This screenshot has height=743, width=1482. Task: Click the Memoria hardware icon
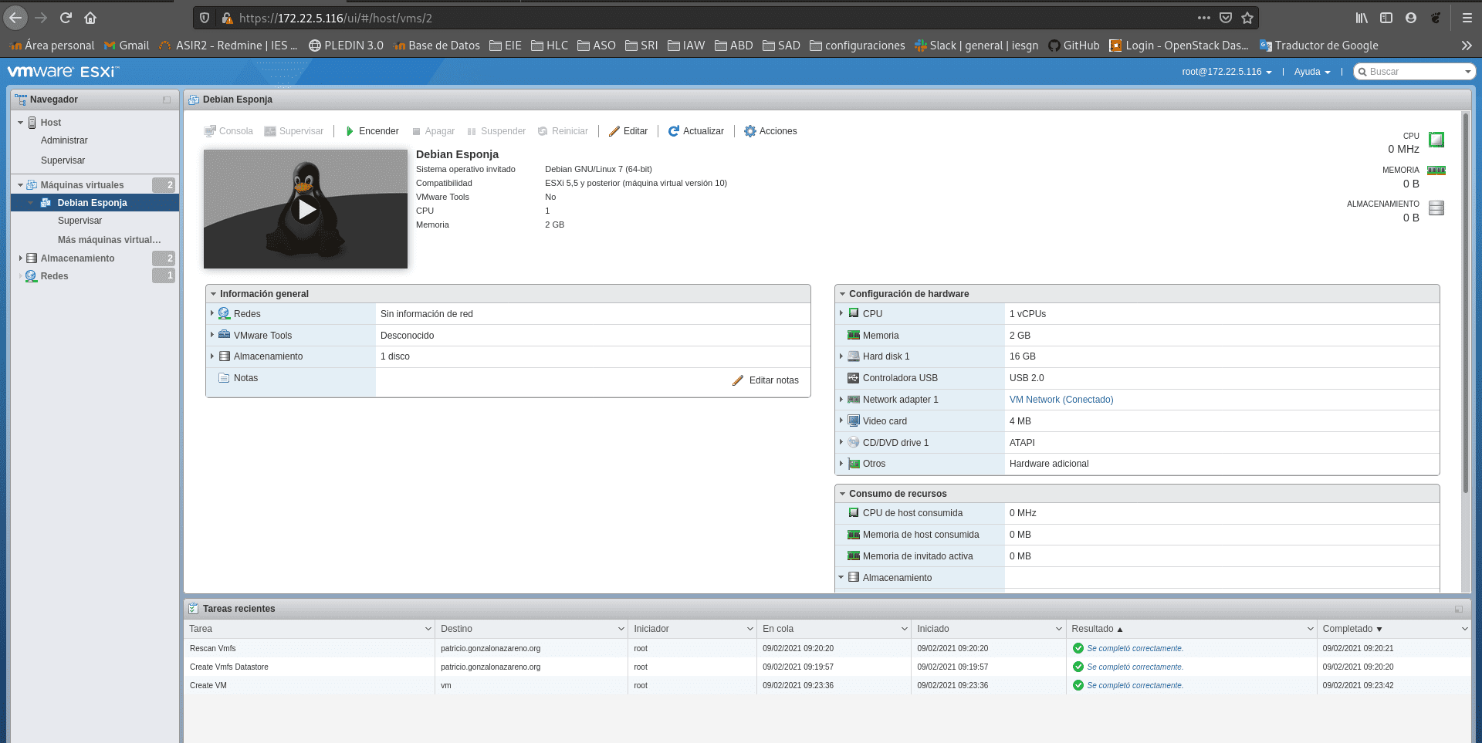click(x=854, y=336)
